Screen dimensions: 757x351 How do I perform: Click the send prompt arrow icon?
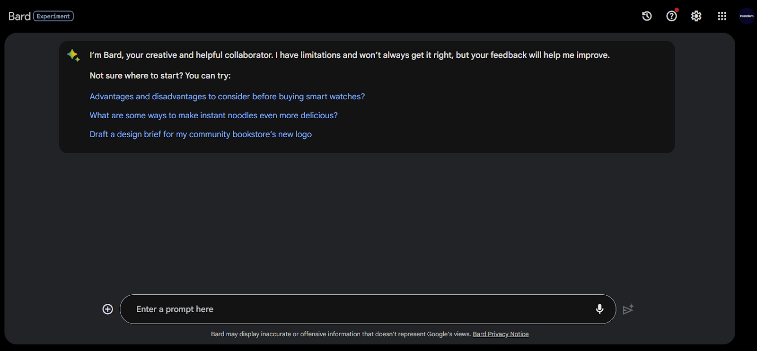click(x=628, y=309)
